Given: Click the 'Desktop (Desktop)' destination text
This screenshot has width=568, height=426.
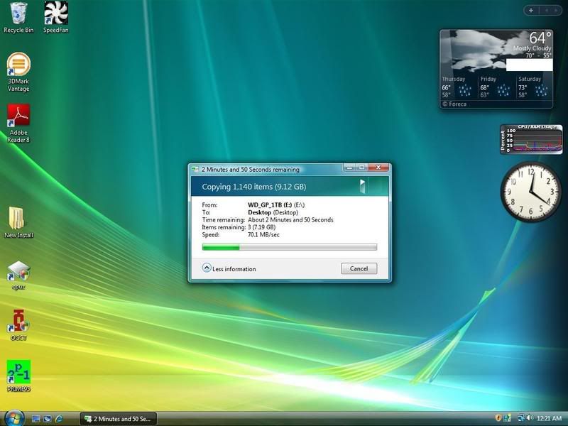Looking at the screenshot, I should coord(273,212).
